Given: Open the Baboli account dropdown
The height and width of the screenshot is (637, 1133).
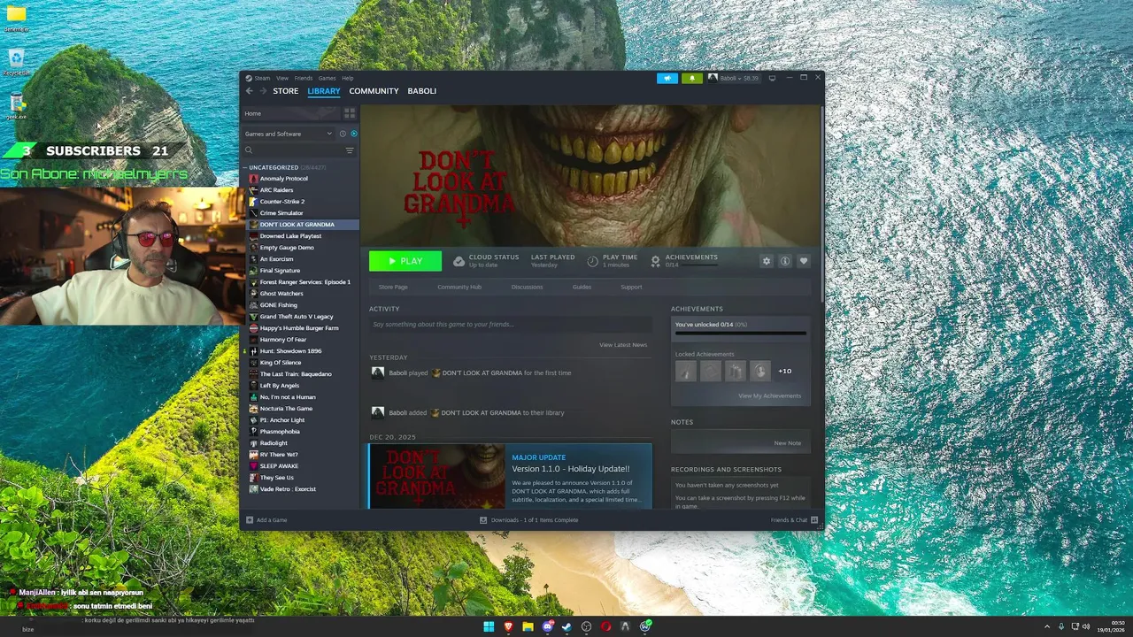Looking at the screenshot, I should click(734, 78).
